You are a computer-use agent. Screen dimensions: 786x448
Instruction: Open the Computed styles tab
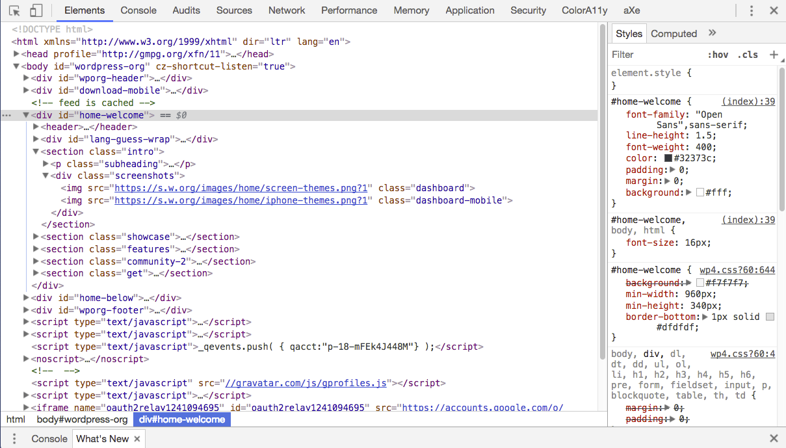pyautogui.click(x=674, y=33)
